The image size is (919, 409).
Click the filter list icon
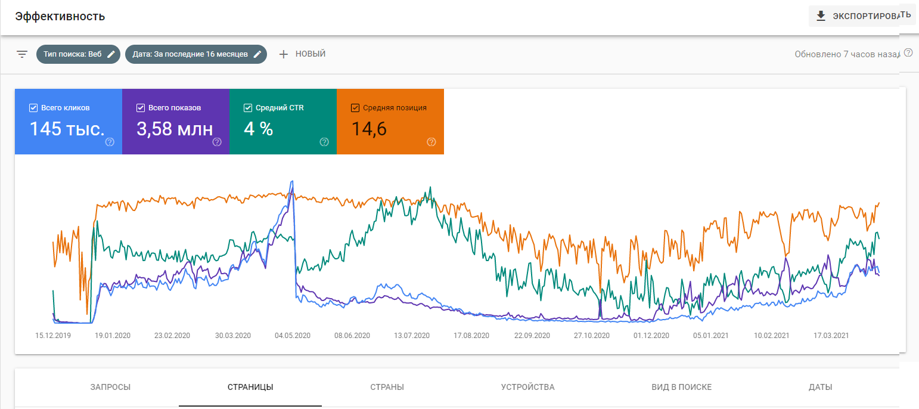[22, 54]
